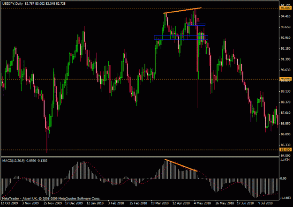The height and width of the screenshot is (207, 293).
Task: Click the 1.1434 MACD scale value
Action: coord(285,160)
